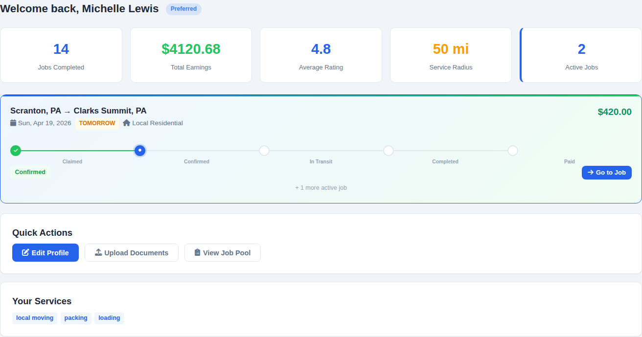Select the Total Earnings card
The image size is (642, 337).
191,55
